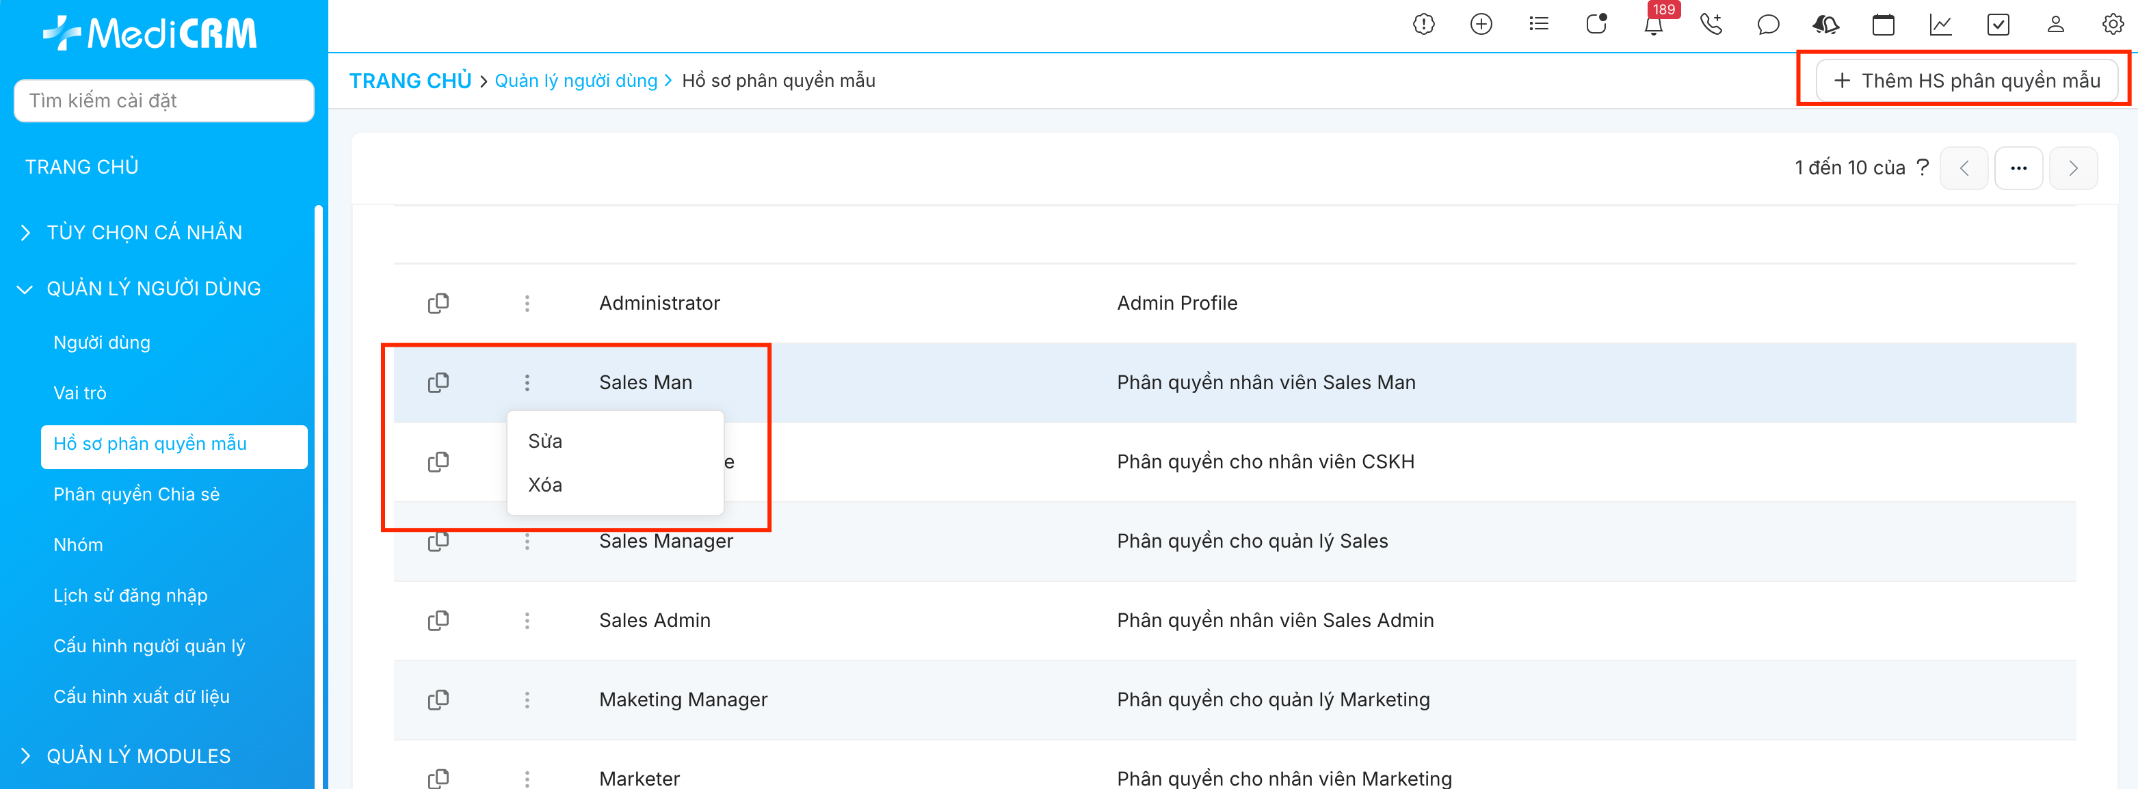
Task: Click the phone call icon
Action: tap(1711, 25)
